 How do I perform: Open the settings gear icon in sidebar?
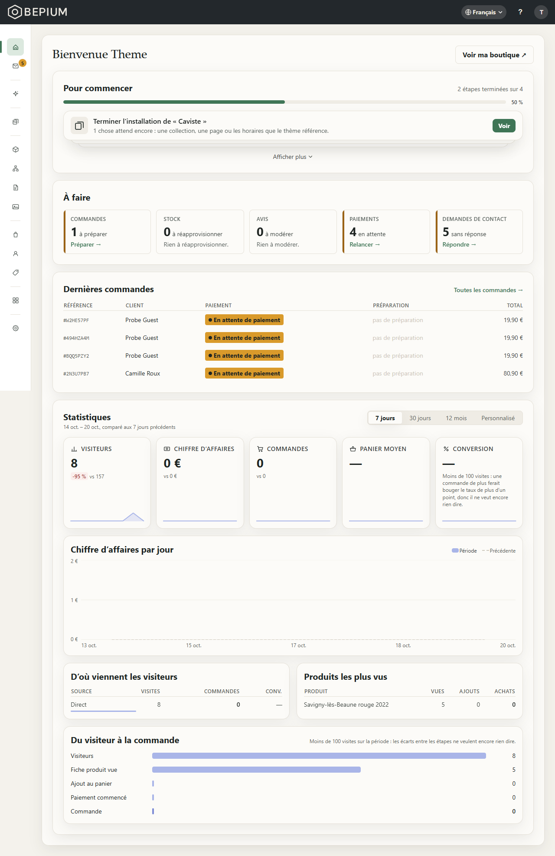pyautogui.click(x=16, y=328)
